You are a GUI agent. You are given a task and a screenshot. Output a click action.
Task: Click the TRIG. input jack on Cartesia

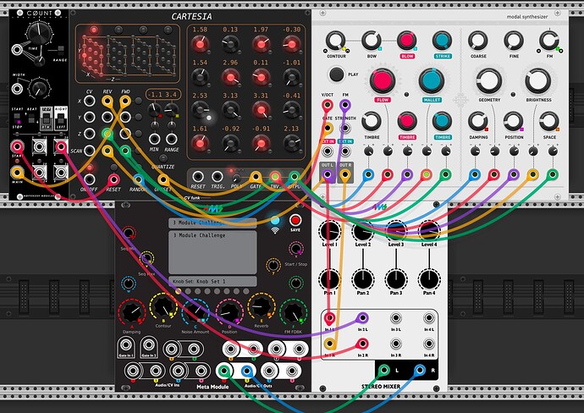pyautogui.click(x=218, y=177)
